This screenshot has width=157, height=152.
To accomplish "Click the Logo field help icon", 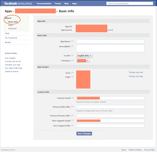I will pyautogui.click(x=72, y=77).
